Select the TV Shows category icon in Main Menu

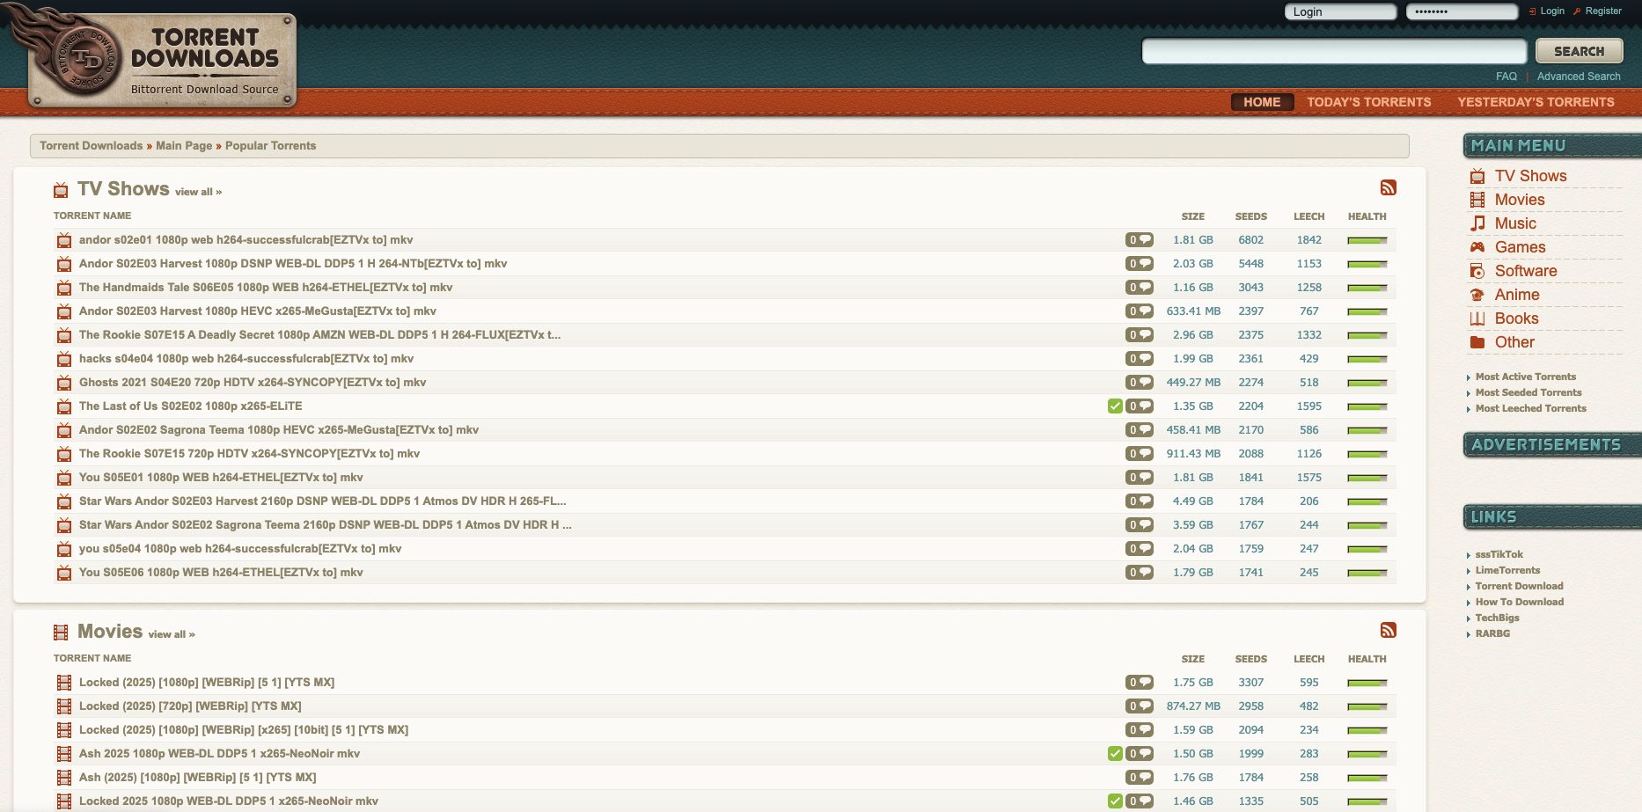click(1477, 176)
